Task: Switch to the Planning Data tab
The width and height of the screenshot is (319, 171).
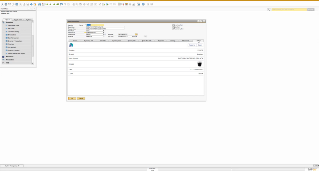Action: coord(131,41)
